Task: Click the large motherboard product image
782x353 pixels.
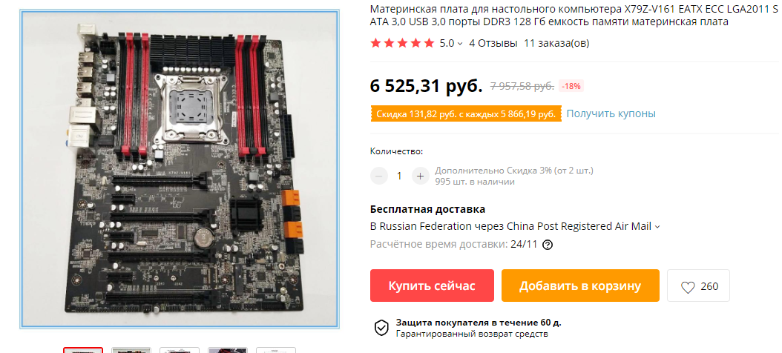Action: 180,170
